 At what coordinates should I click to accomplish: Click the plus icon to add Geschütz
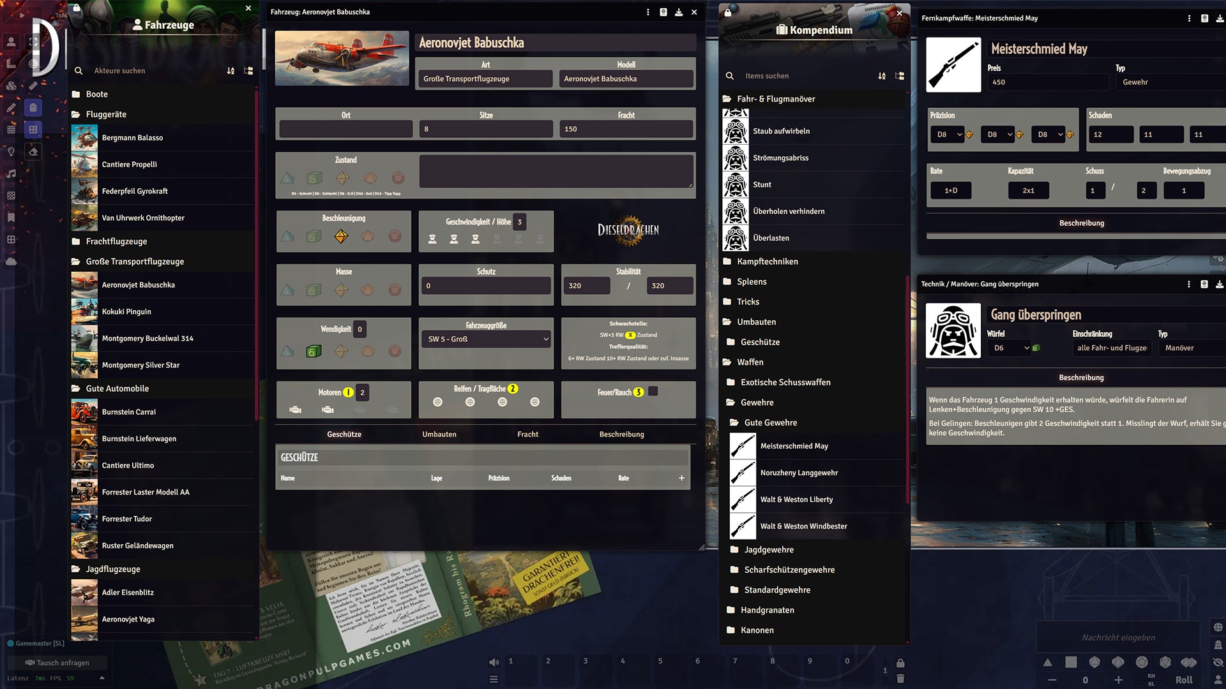[681, 478]
